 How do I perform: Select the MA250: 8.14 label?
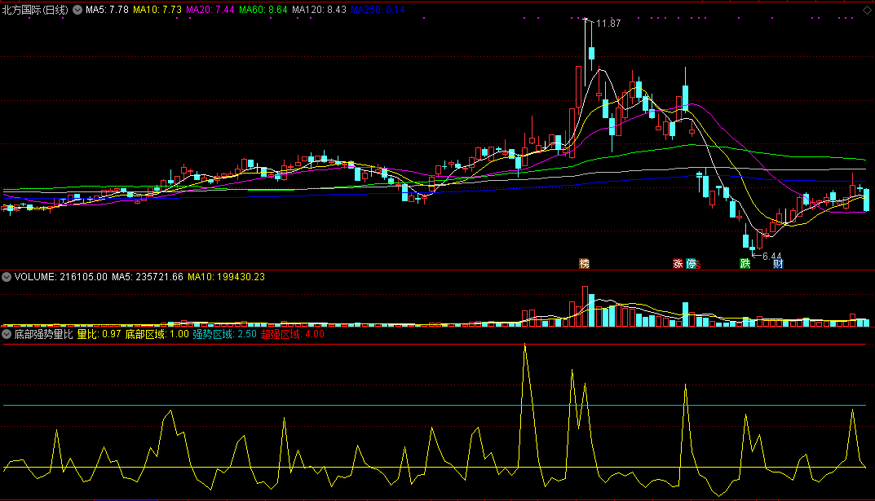(x=378, y=10)
